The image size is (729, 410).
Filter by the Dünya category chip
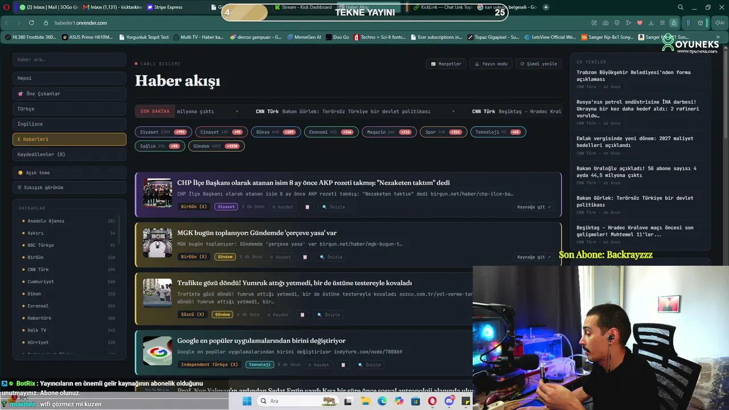point(276,132)
